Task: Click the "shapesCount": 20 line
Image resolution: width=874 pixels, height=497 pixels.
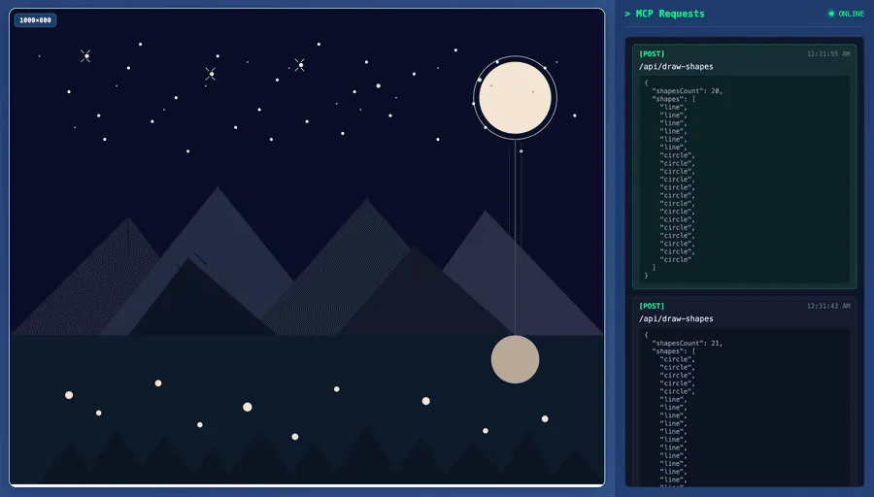Action: point(687,91)
